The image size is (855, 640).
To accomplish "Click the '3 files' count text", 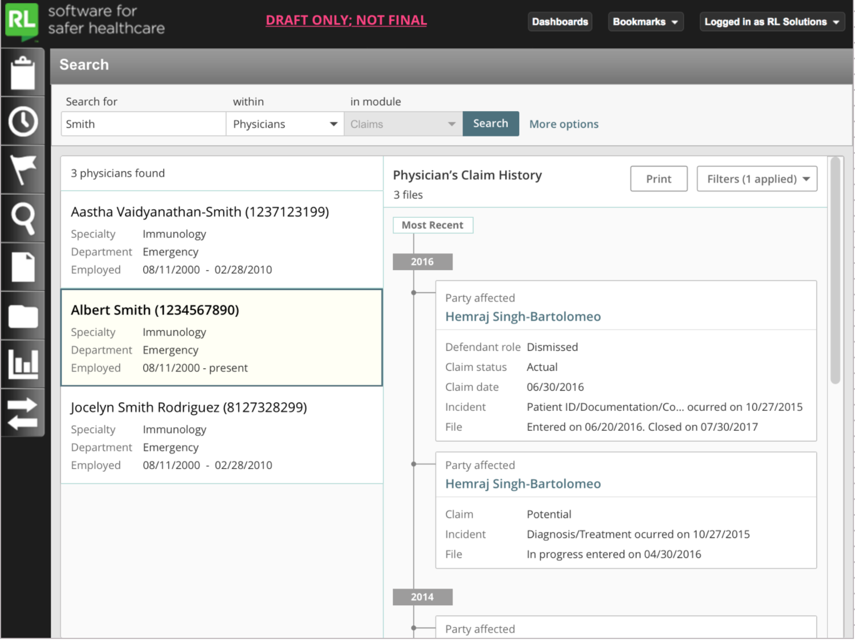I will point(408,195).
